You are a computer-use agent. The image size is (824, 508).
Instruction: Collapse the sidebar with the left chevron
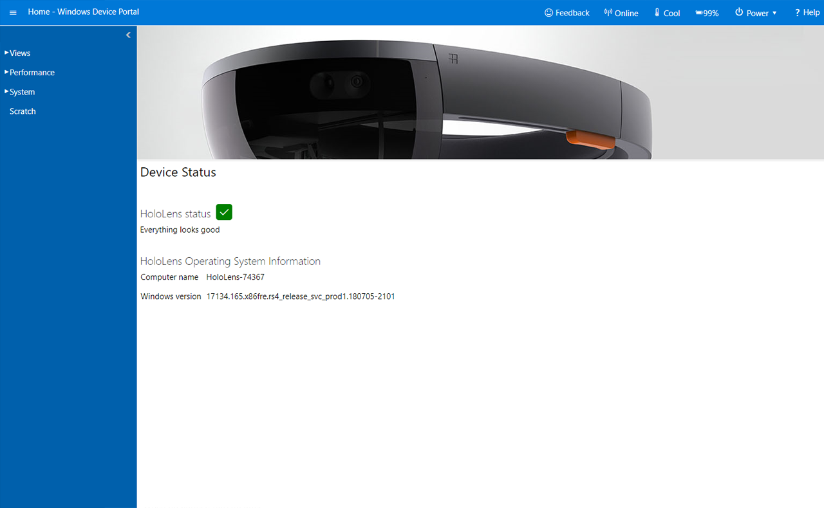tap(128, 35)
